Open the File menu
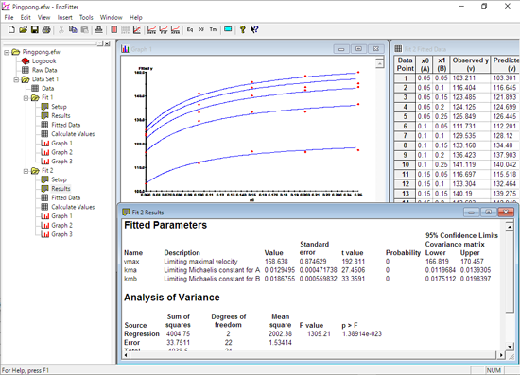This screenshot has width=520, height=375. [9, 18]
